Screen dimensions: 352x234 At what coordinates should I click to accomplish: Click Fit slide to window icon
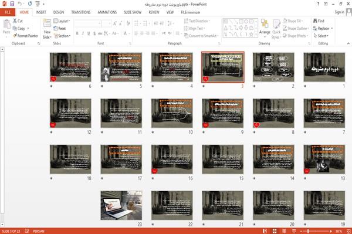(348, 231)
